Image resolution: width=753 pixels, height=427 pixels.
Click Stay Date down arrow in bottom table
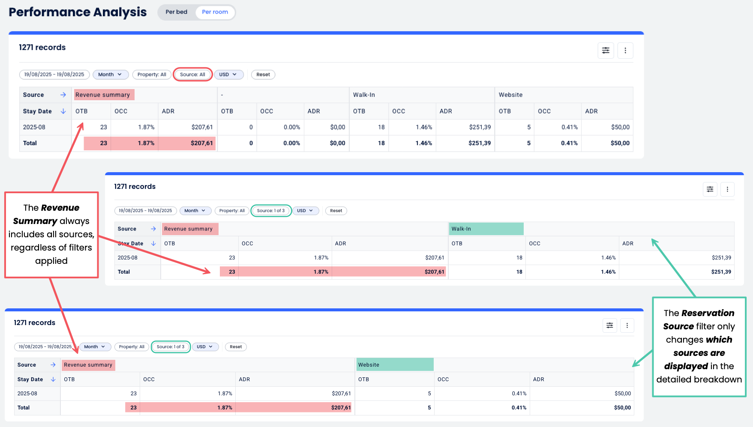pyautogui.click(x=53, y=379)
